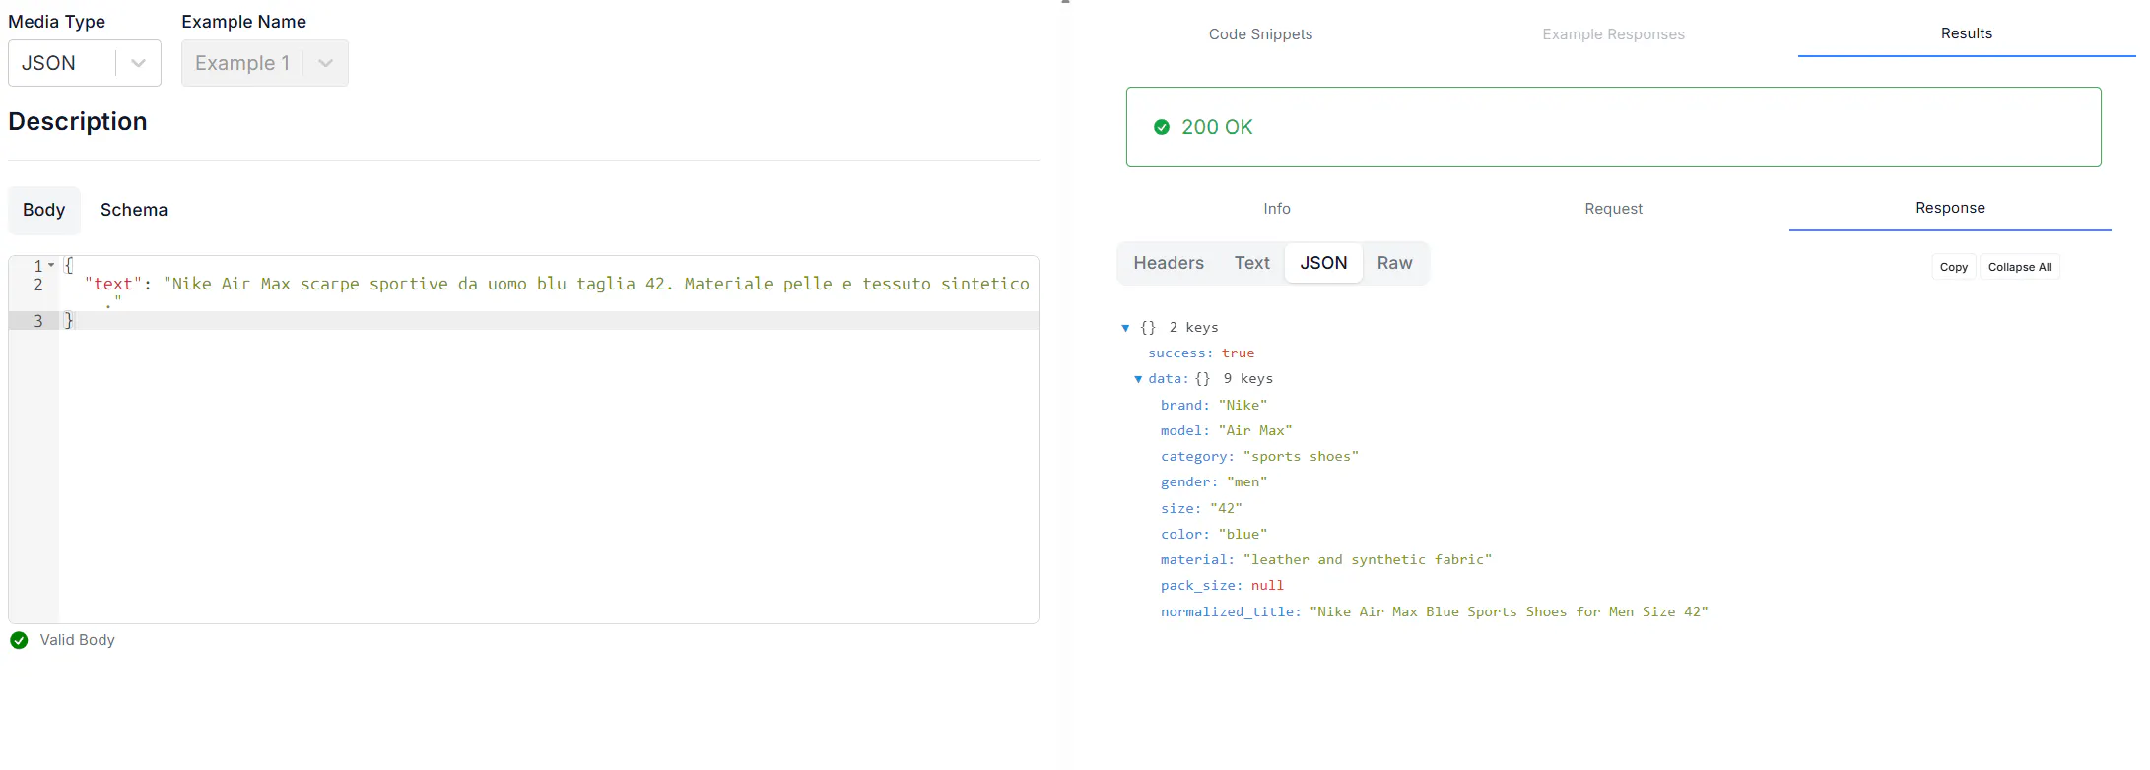Open the Info tab
Viewport: 2150px width, 770px height.
coord(1277,209)
